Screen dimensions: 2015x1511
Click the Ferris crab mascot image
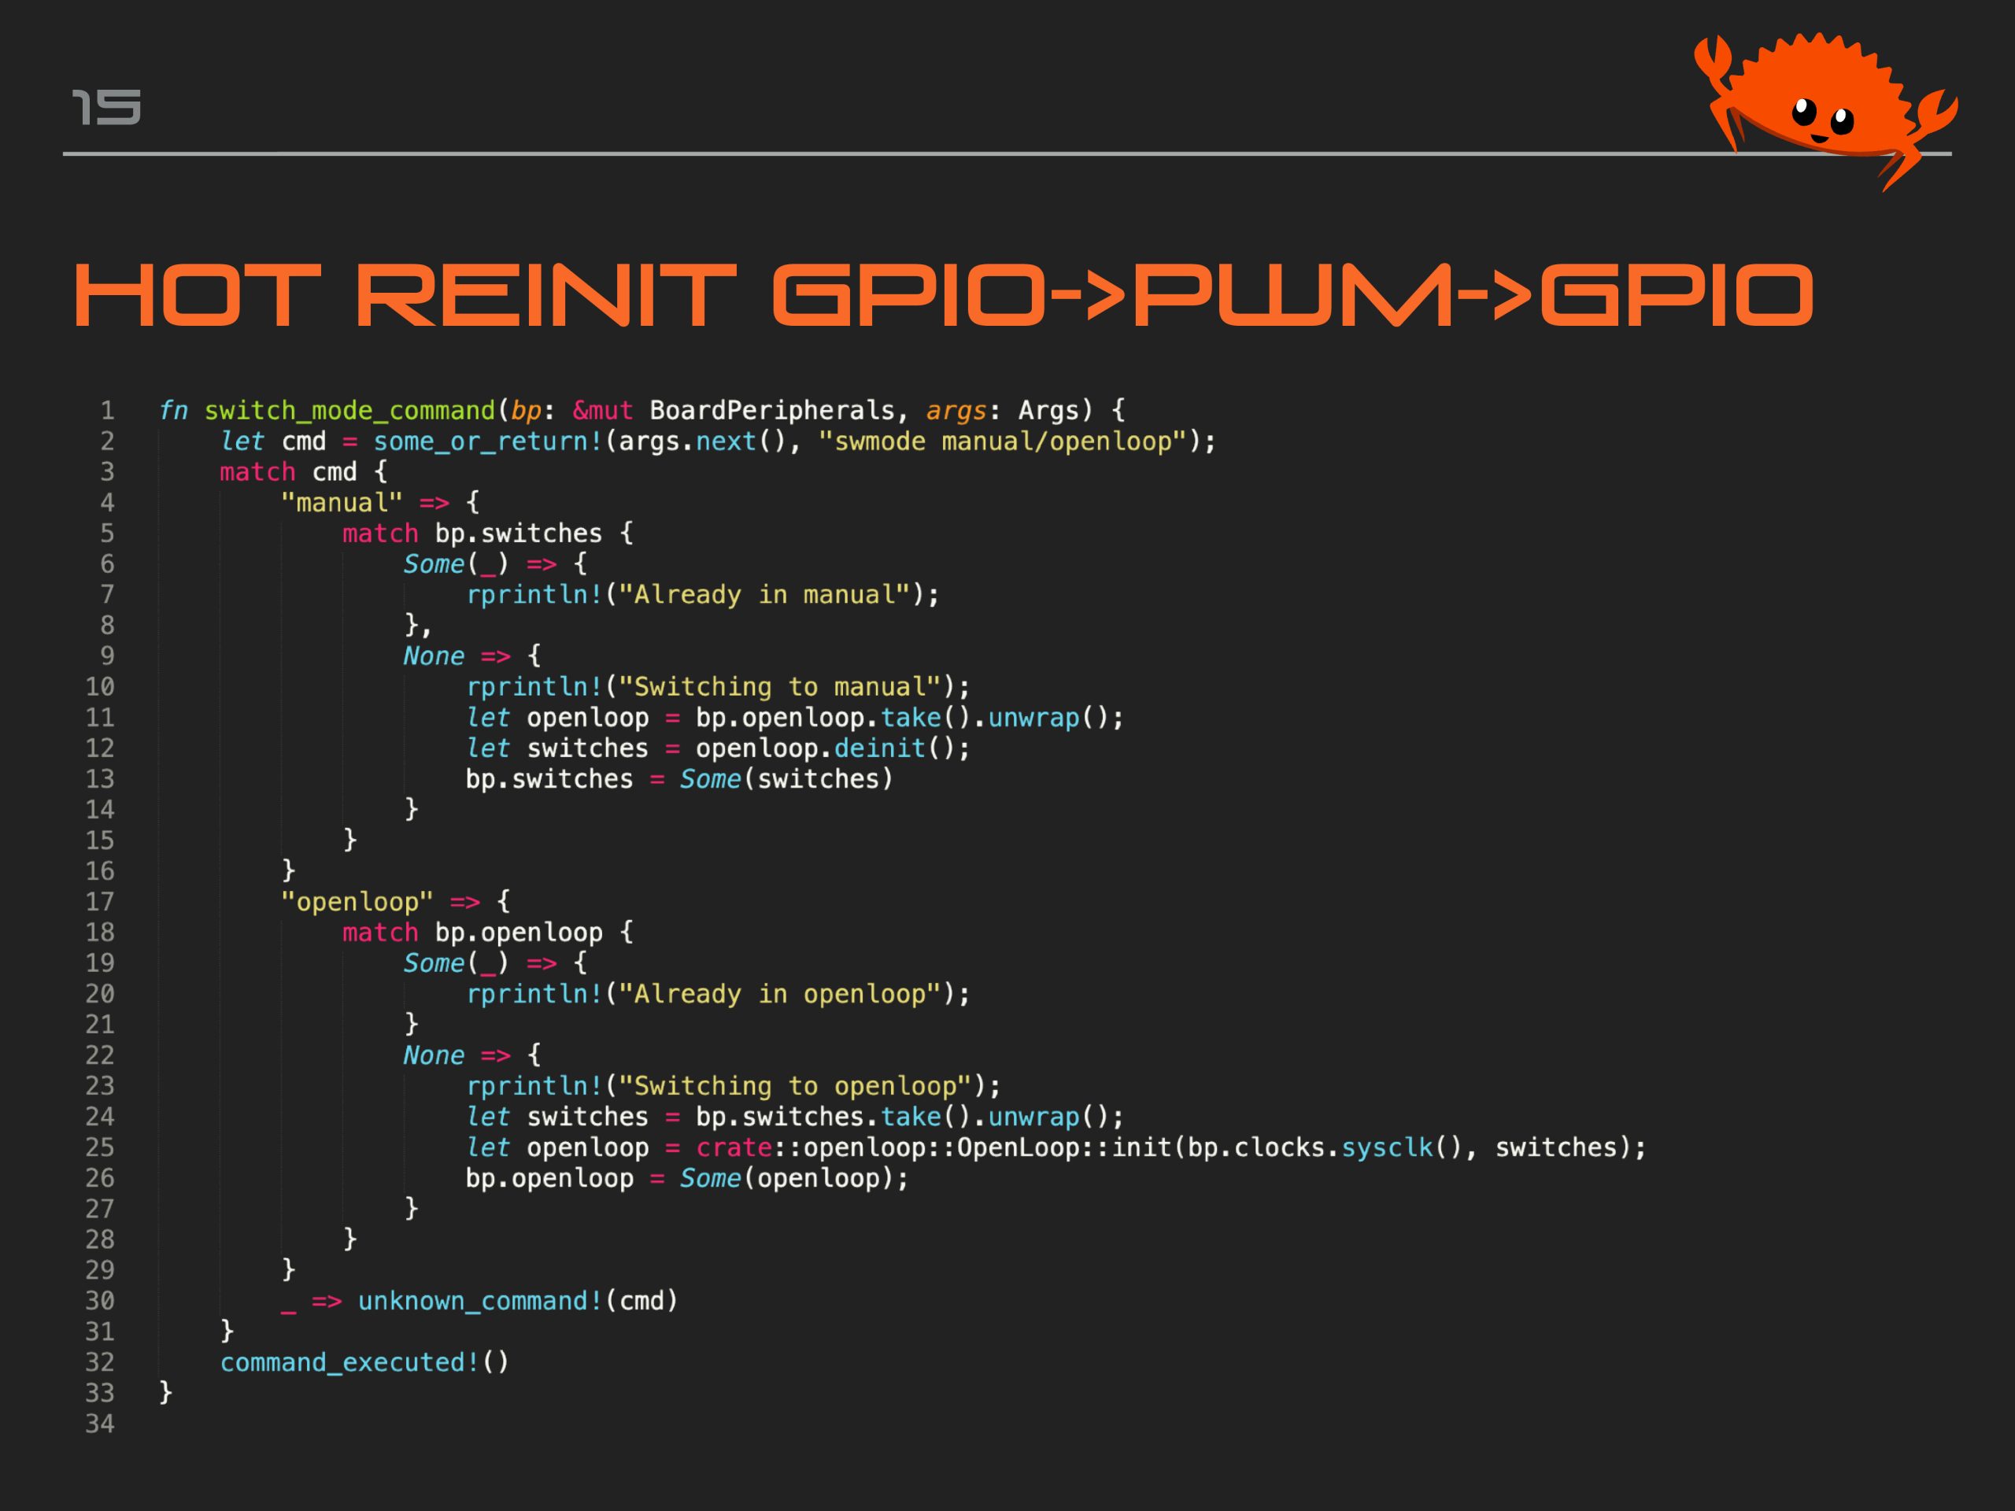[1825, 110]
